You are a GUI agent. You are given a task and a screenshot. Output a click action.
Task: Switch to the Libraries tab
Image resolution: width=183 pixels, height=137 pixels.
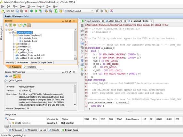[x=34, y=63]
